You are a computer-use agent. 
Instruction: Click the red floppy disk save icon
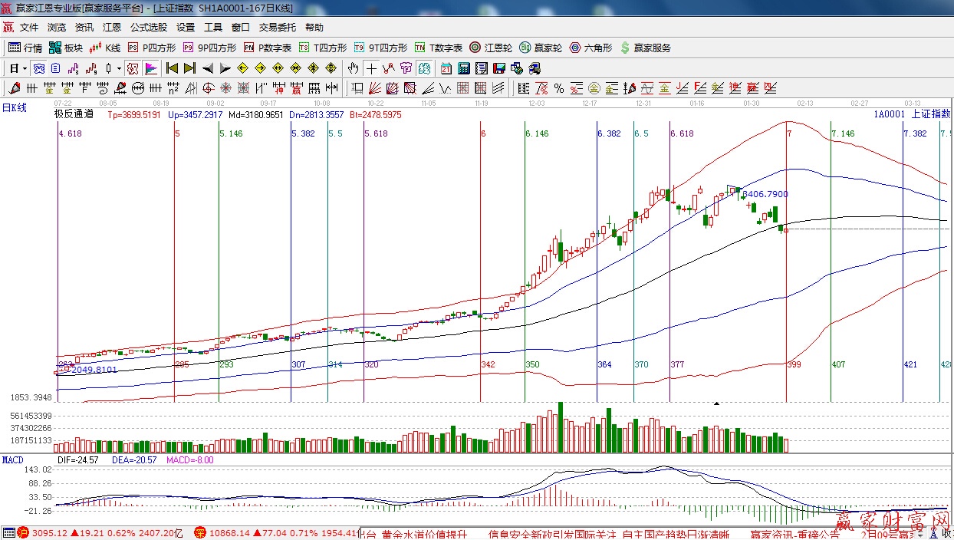click(499, 68)
